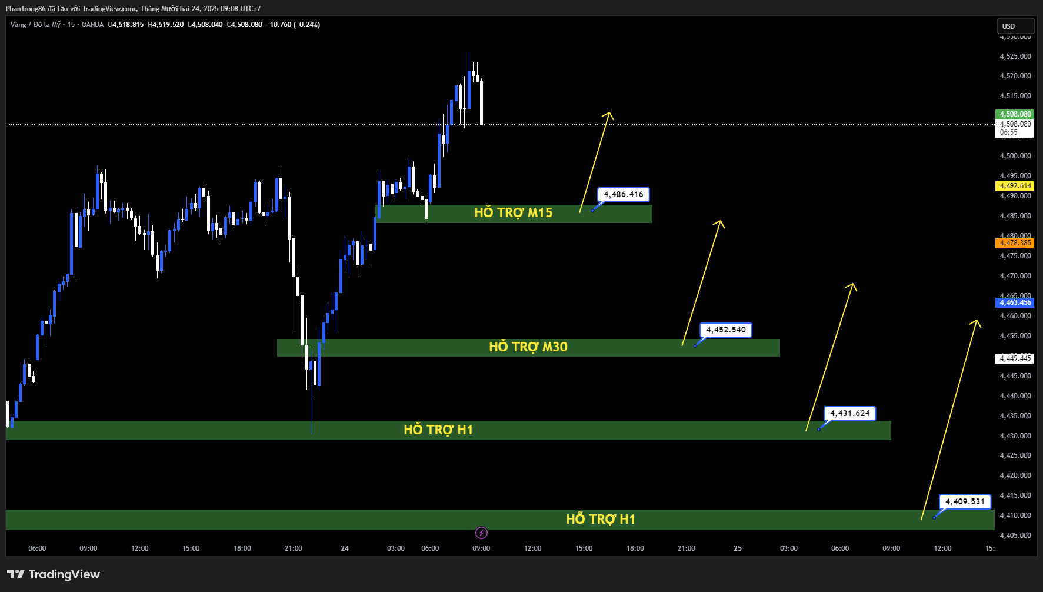
Task: Click the 4,452.540 price callout
Action: tap(726, 330)
